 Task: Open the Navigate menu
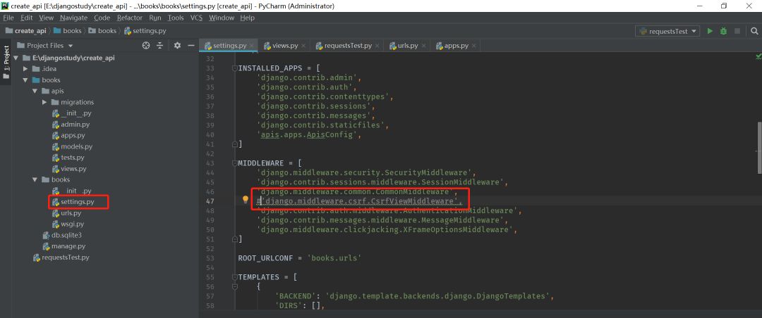tap(74, 18)
